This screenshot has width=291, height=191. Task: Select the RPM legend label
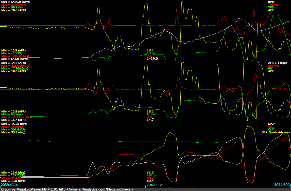[271, 2]
